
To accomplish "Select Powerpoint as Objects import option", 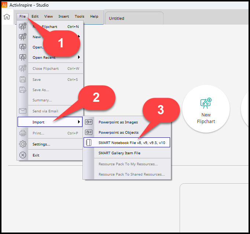I will [127, 132].
